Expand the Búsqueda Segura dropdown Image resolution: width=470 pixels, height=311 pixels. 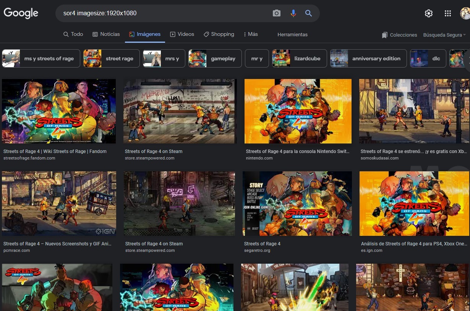444,35
